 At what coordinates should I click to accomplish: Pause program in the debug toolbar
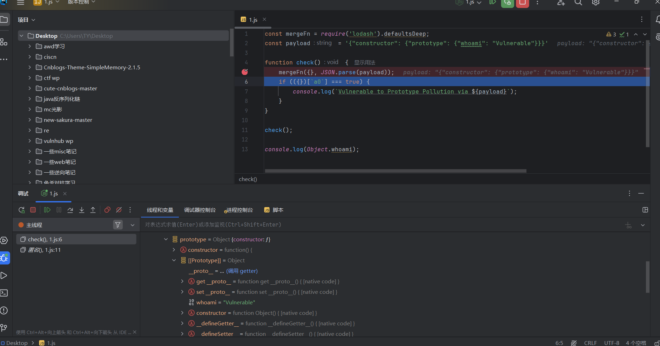click(x=59, y=210)
